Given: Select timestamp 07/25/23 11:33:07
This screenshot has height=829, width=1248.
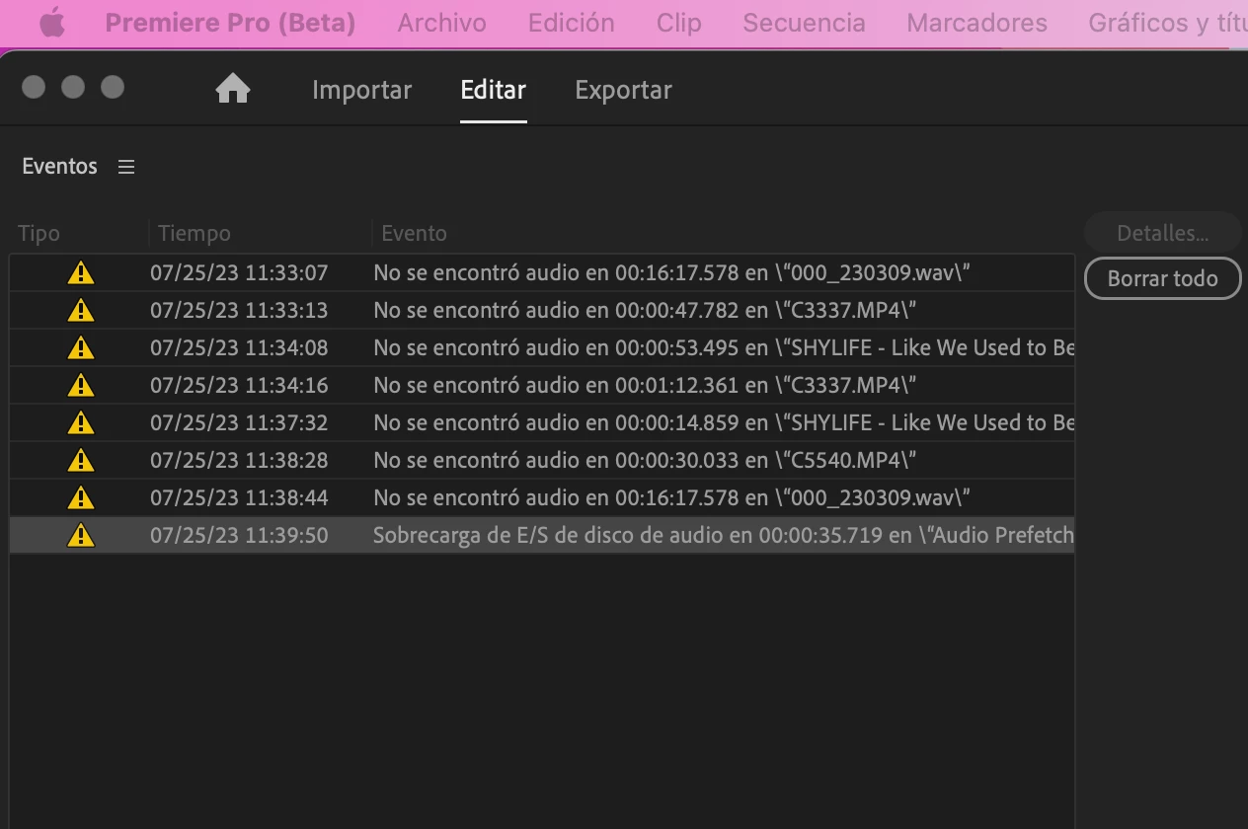Looking at the screenshot, I should [x=239, y=272].
